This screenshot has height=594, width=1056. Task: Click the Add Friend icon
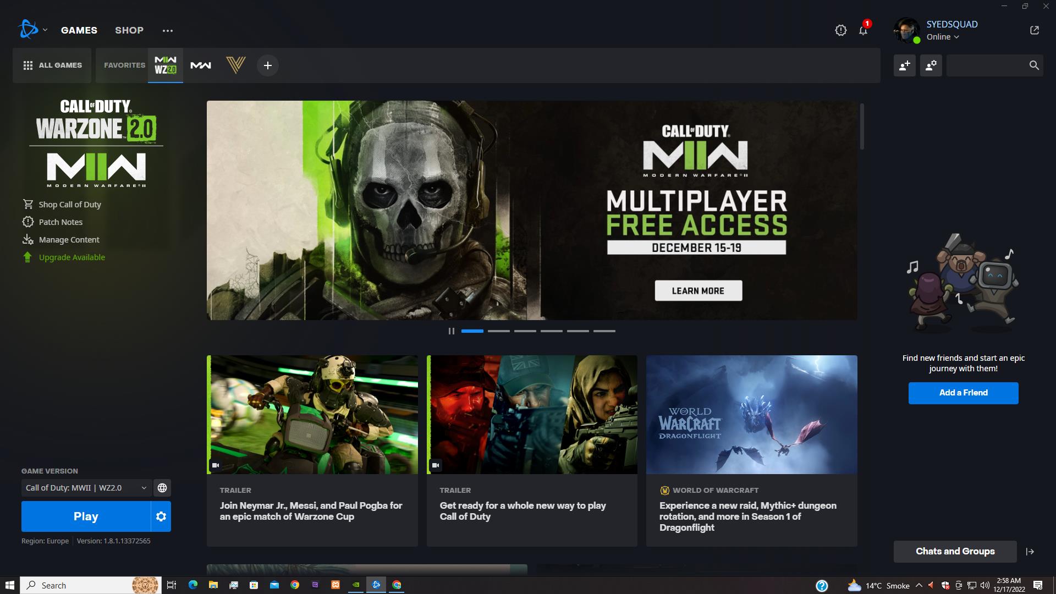click(x=904, y=65)
